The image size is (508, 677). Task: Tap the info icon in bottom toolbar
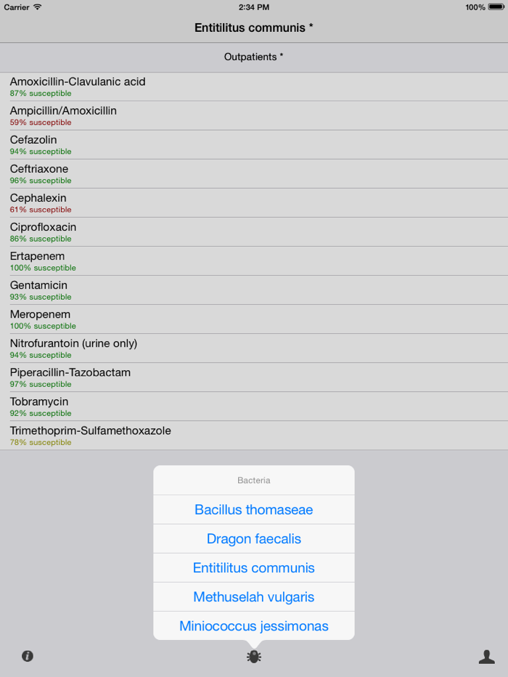[x=28, y=656]
